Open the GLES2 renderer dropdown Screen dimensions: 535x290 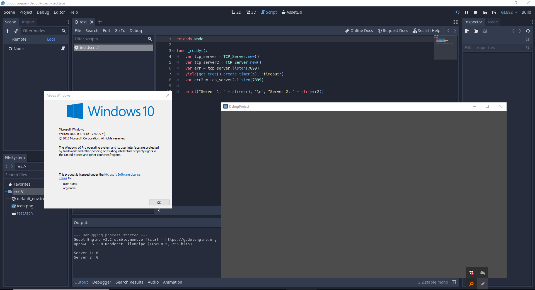tap(509, 12)
